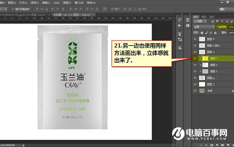The image size is (234, 147).
Task: Hide the 背景 layer via eye icon
Action: tap(195, 91)
